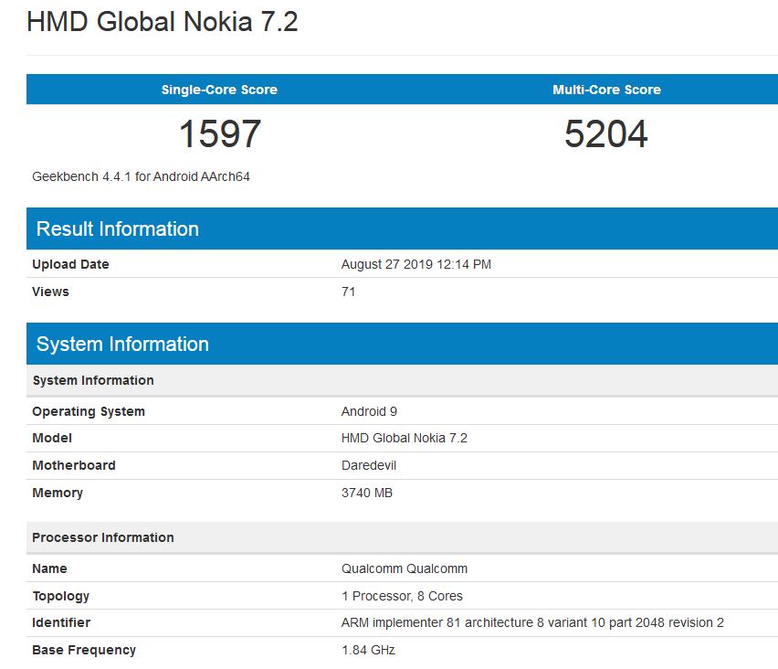Select the Single-Core Score header

point(219,90)
